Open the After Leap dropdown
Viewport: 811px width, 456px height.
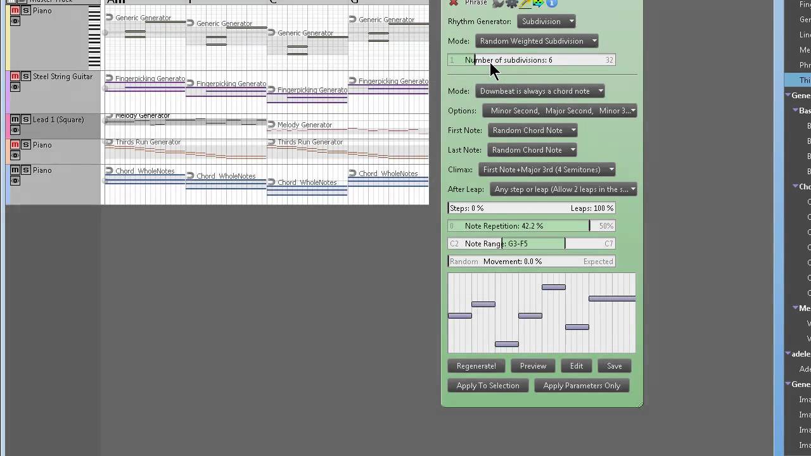tap(564, 189)
